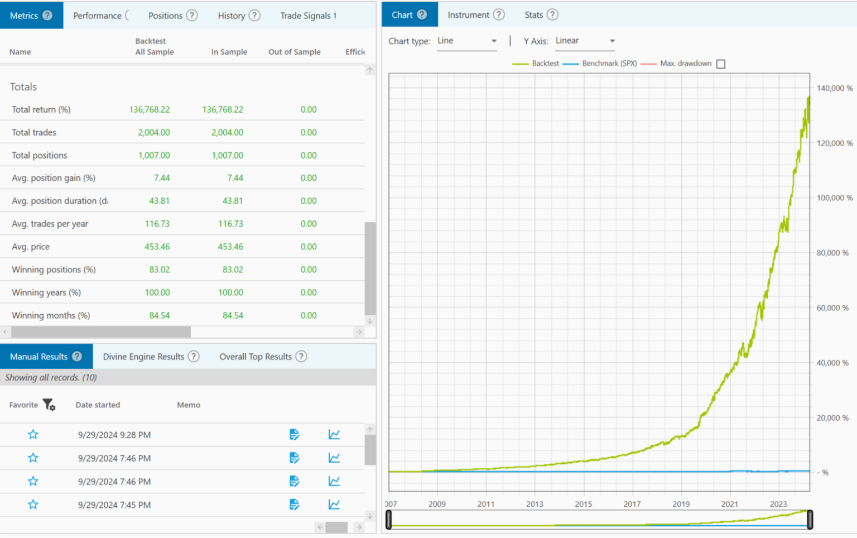Switch to the Divine Engine Results tab
Image resolution: width=857 pixels, height=538 pixels.
pos(142,356)
